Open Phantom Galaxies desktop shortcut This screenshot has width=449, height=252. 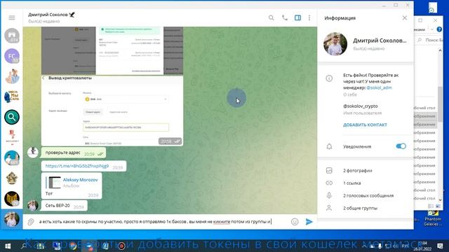(x=433, y=218)
